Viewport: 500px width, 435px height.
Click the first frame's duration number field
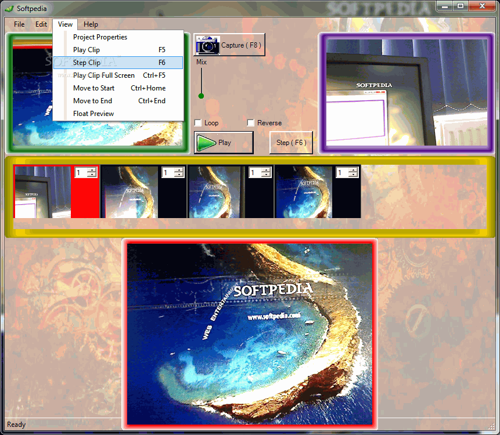click(x=82, y=173)
